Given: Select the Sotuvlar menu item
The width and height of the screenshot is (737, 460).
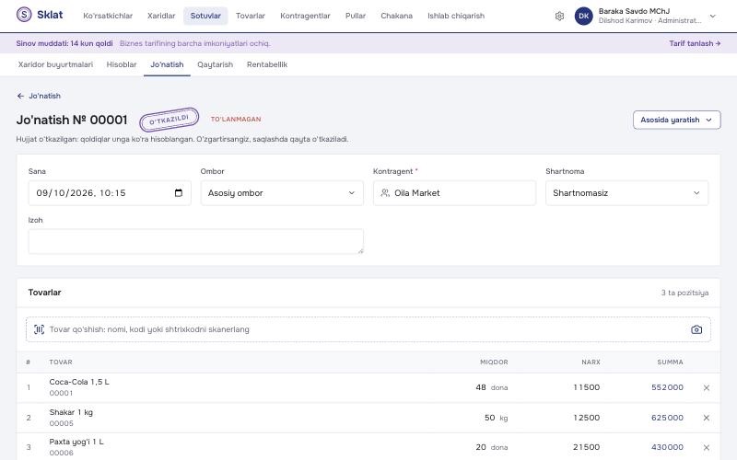Looking at the screenshot, I should click(205, 16).
